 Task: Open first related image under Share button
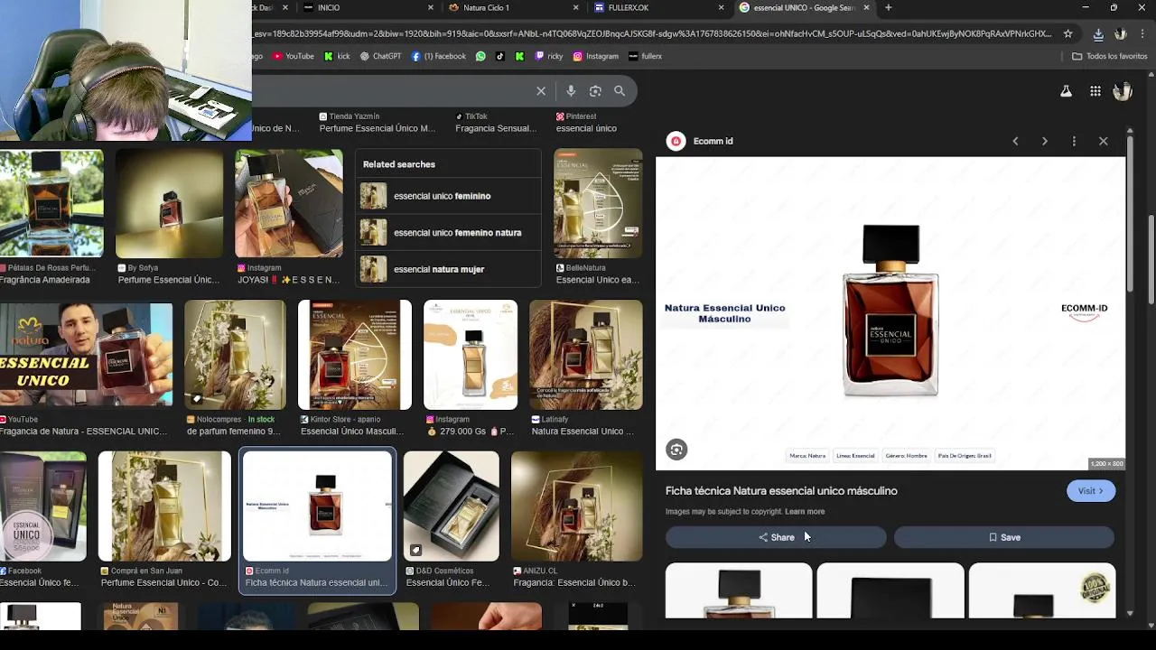point(739,590)
